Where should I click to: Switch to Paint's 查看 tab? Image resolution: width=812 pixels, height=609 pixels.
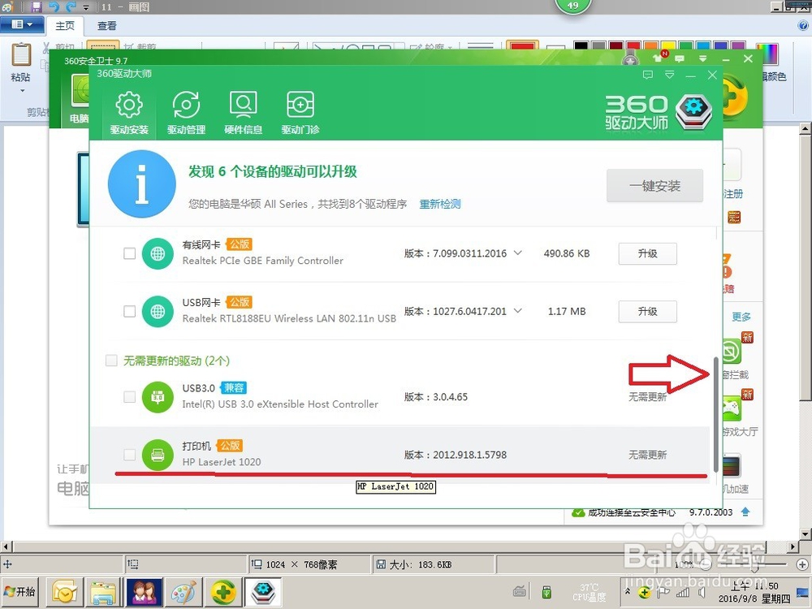[x=108, y=25]
